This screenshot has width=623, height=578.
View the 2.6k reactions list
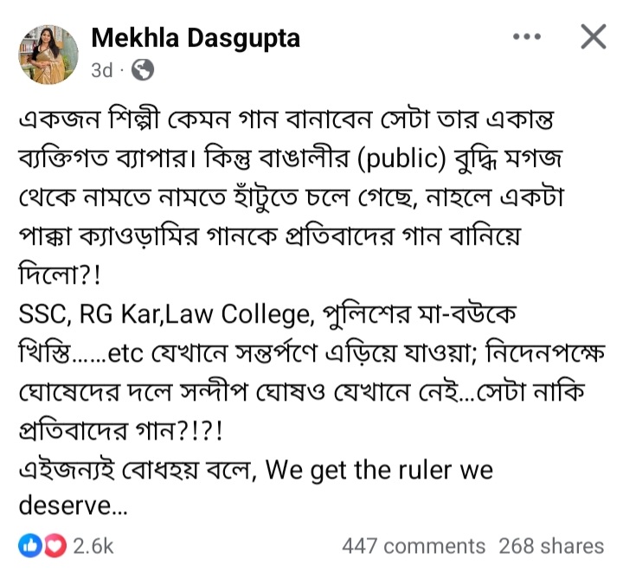pyautogui.click(x=93, y=545)
